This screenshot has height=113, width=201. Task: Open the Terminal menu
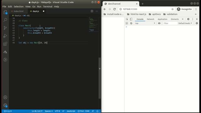(x=48, y=7)
